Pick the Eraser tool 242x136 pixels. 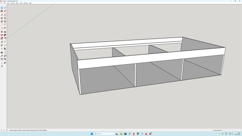[5, 11]
